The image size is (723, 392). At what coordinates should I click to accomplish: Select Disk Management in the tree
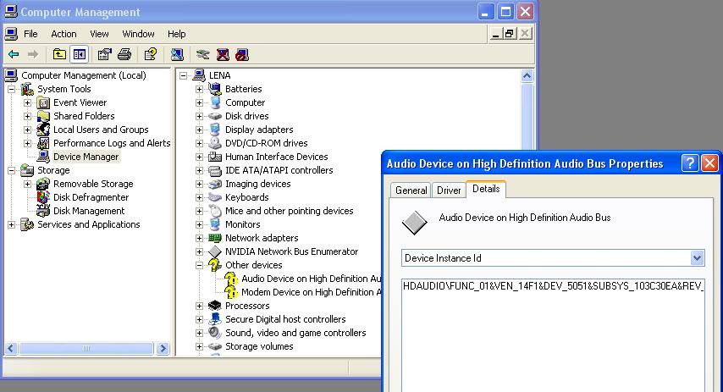coord(89,211)
